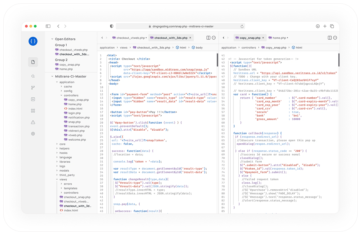Click the privacy shield icon

[x=112, y=26]
